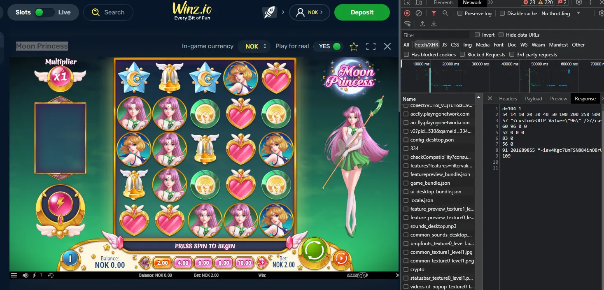
Task: Toggle the red network filter funnel
Action: [x=434, y=13]
